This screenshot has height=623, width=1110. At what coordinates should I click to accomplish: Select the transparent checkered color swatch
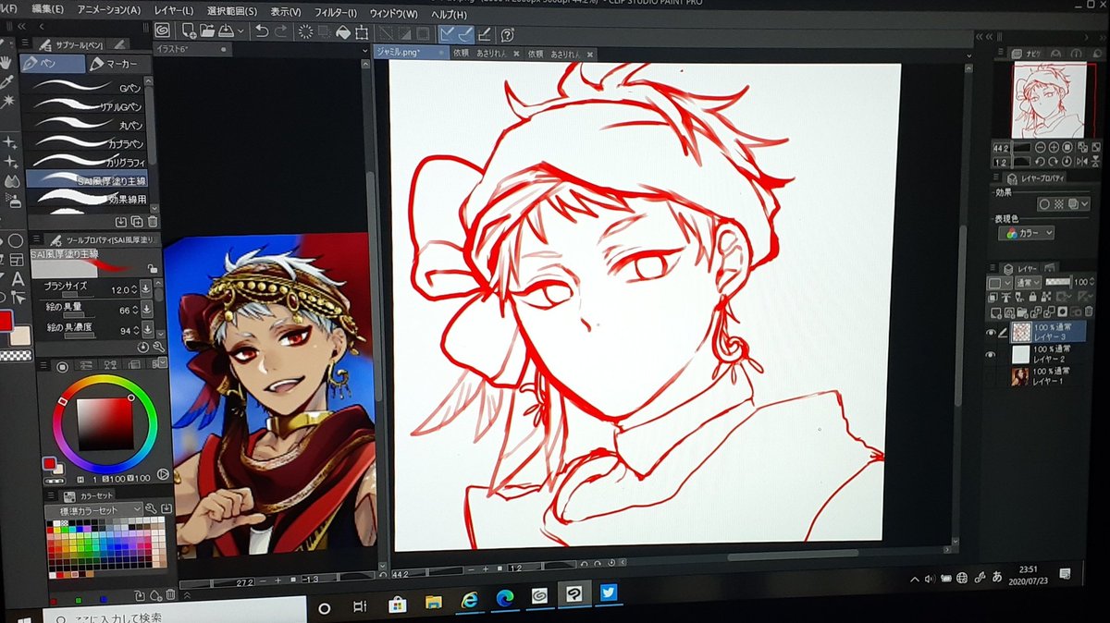tap(14, 355)
